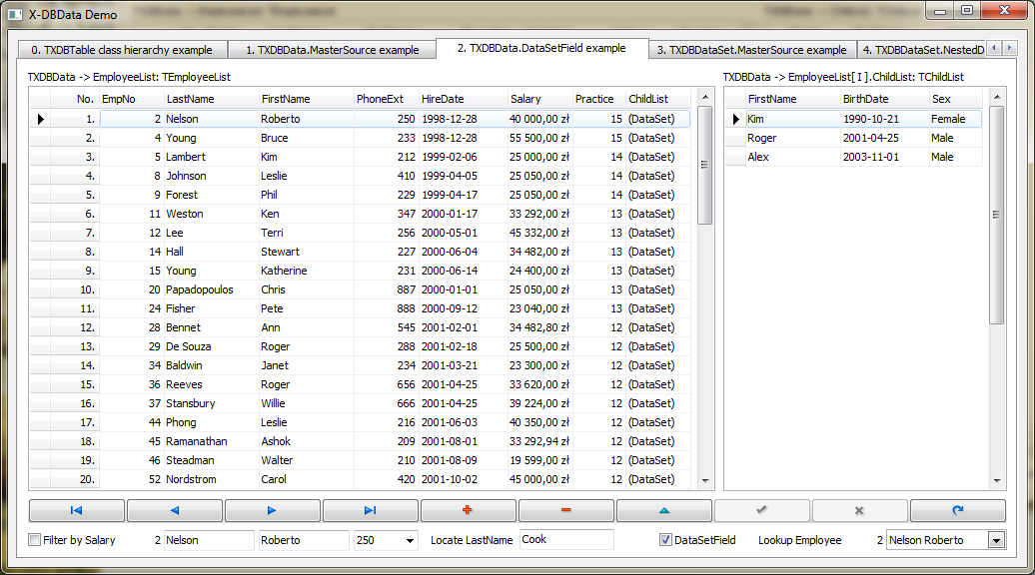
Task: Click the Locate LastName input field
Action: [x=565, y=539]
